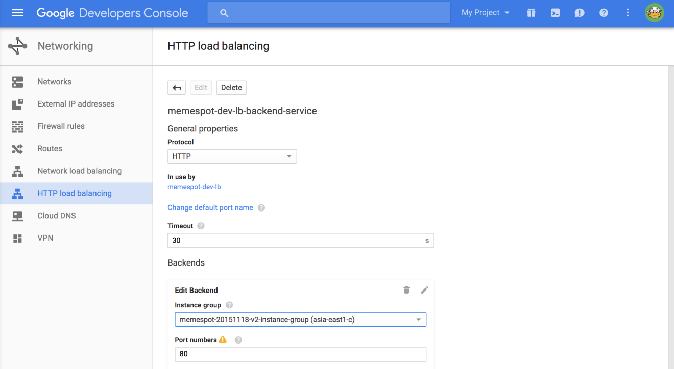Select VPN in the Networking sidebar
Viewport: 674px width, 369px height.
pyautogui.click(x=45, y=238)
